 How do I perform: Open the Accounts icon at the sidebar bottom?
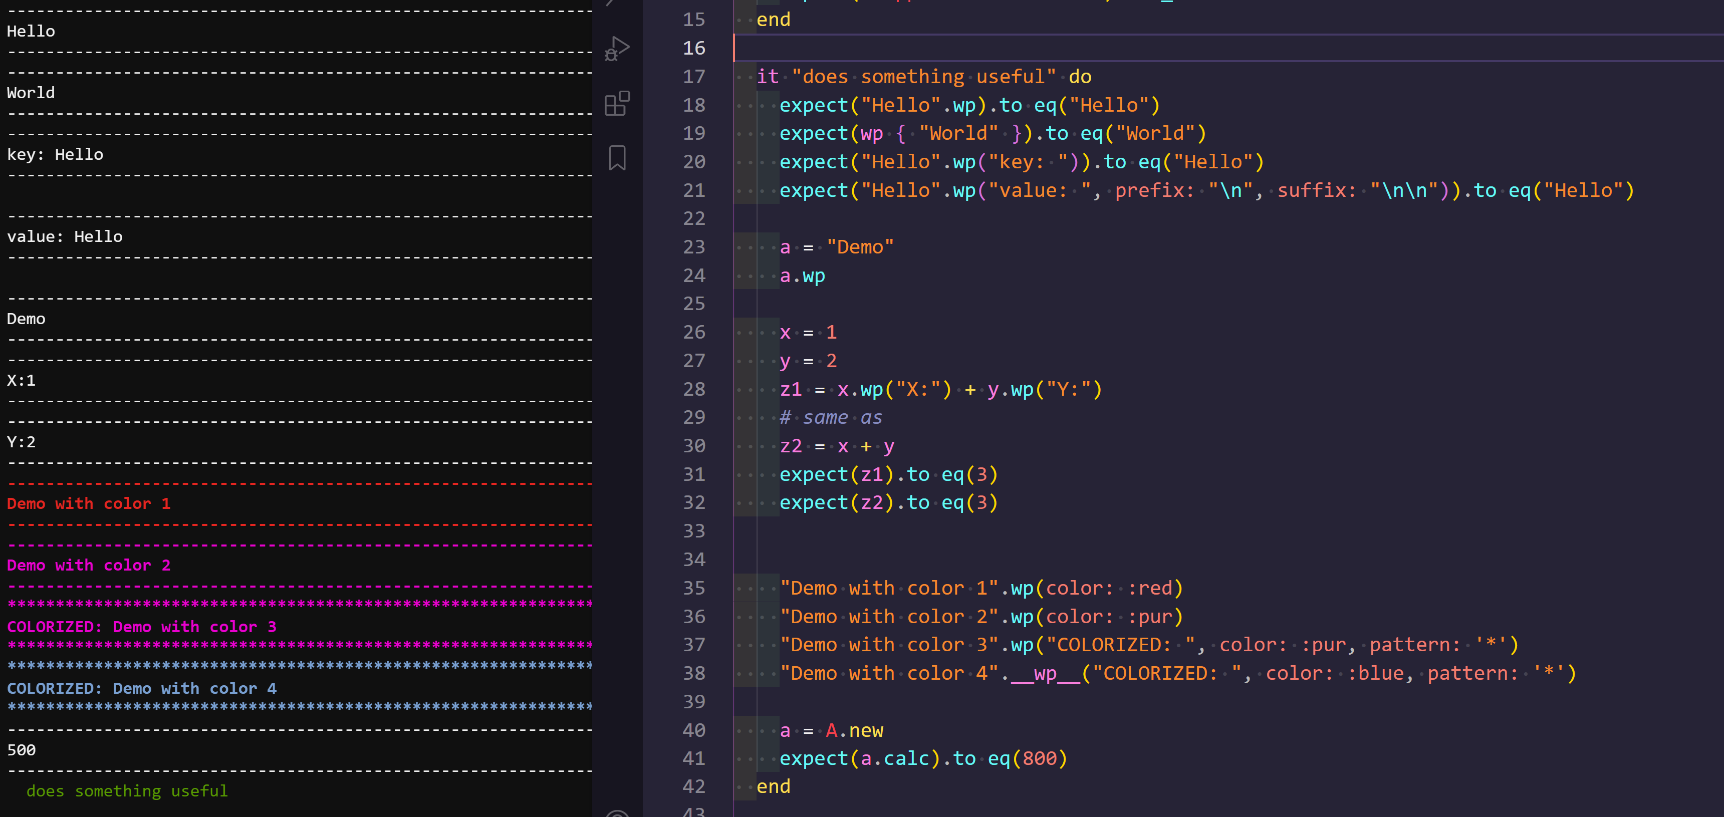click(616, 813)
